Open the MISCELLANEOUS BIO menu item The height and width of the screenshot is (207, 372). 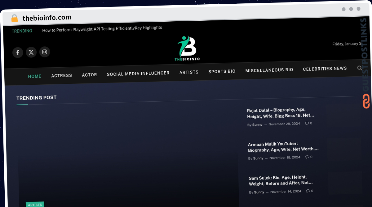pyautogui.click(x=269, y=70)
